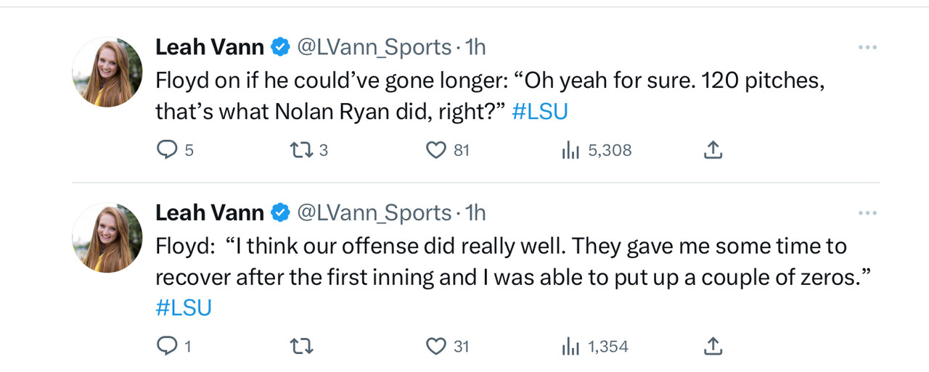Click @LVann_Sports handle on second tweet

coord(375,213)
